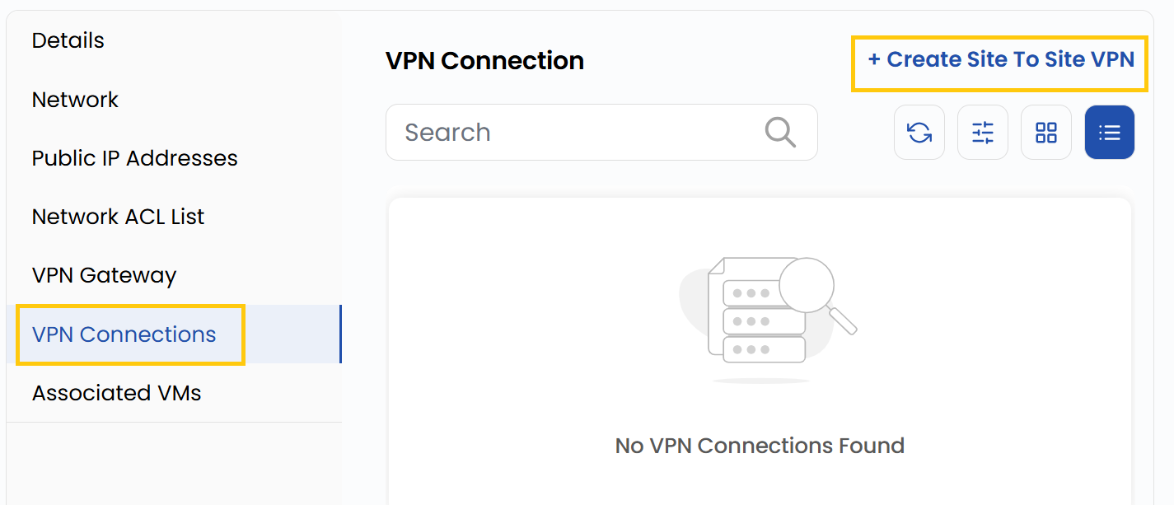Refresh the VPN connection list

click(x=919, y=133)
